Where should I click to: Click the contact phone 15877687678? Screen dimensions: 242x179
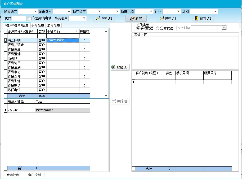(x=63, y=110)
